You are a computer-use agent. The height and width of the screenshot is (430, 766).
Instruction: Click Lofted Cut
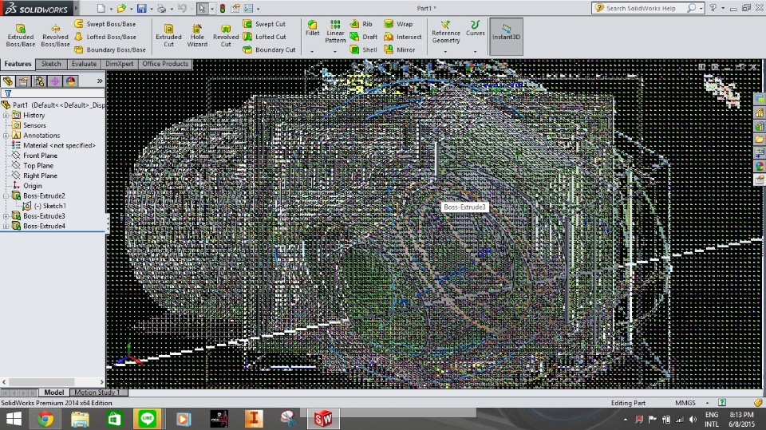point(265,37)
